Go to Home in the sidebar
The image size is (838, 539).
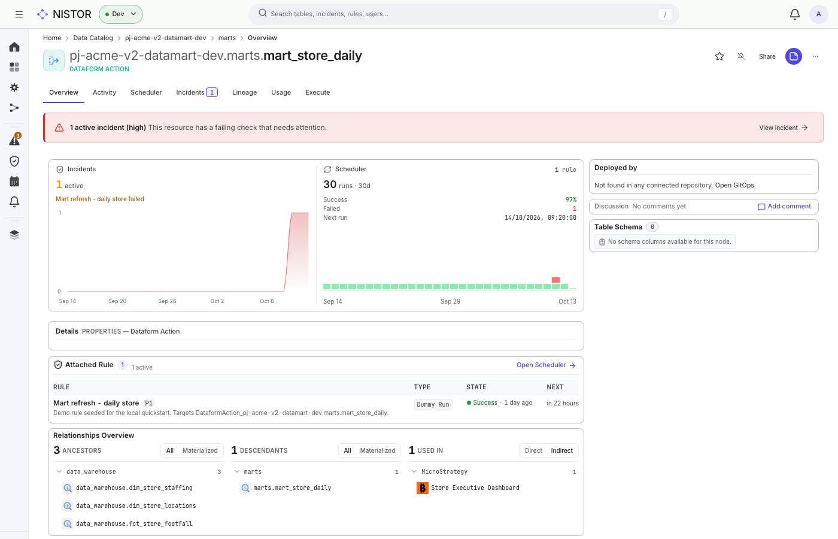pyautogui.click(x=14, y=47)
